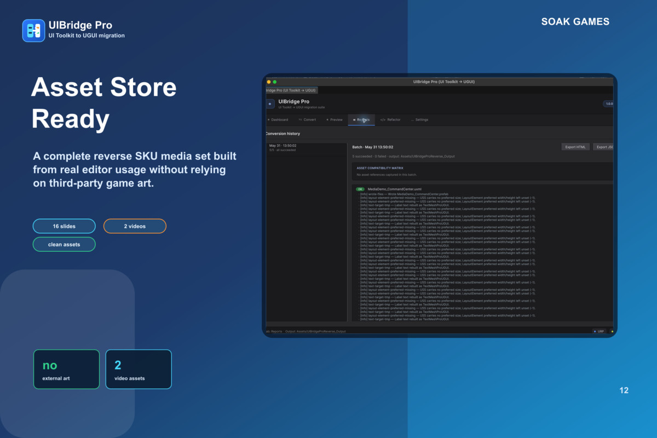Image resolution: width=657 pixels, height=438 pixels.
Task: Open the Preview tab
Action: (335, 119)
